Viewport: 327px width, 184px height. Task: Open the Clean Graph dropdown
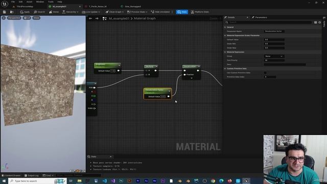(x=114, y=12)
